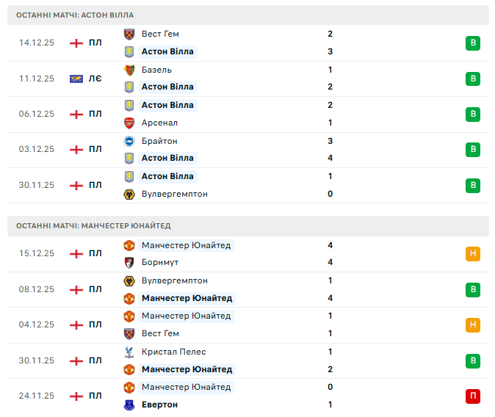
Task: Click the Champions League flag icon on 11.12.25
Action: [76, 79]
